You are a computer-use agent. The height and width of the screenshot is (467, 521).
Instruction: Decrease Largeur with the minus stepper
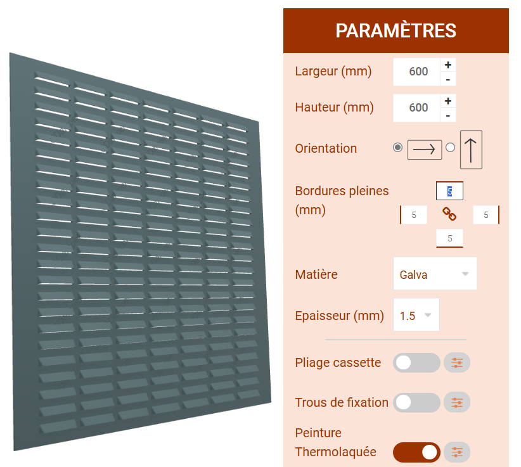(x=448, y=79)
